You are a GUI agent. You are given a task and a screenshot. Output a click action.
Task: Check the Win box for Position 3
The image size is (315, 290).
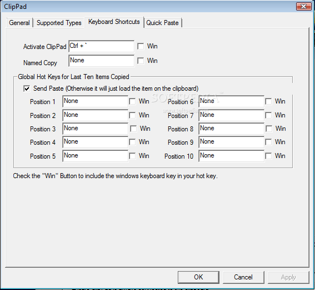[133, 129]
